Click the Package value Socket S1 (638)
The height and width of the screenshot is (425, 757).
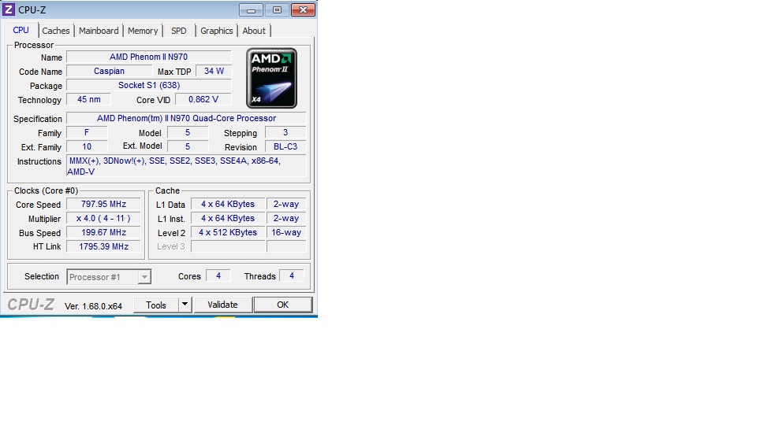149,85
